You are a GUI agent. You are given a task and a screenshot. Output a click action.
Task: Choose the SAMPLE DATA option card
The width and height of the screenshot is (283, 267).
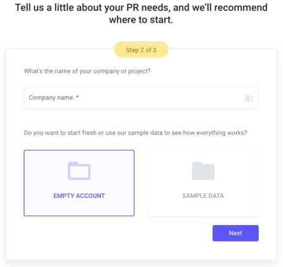click(203, 183)
